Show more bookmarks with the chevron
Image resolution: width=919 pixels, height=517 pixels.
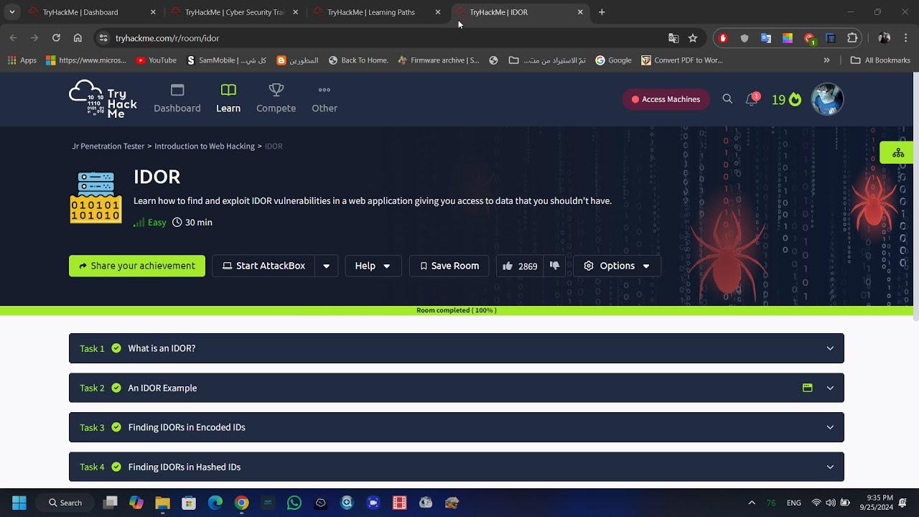tap(826, 60)
